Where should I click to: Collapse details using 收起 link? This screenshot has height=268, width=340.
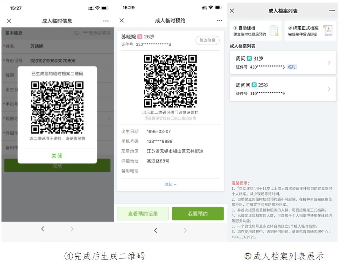point(170,184)
